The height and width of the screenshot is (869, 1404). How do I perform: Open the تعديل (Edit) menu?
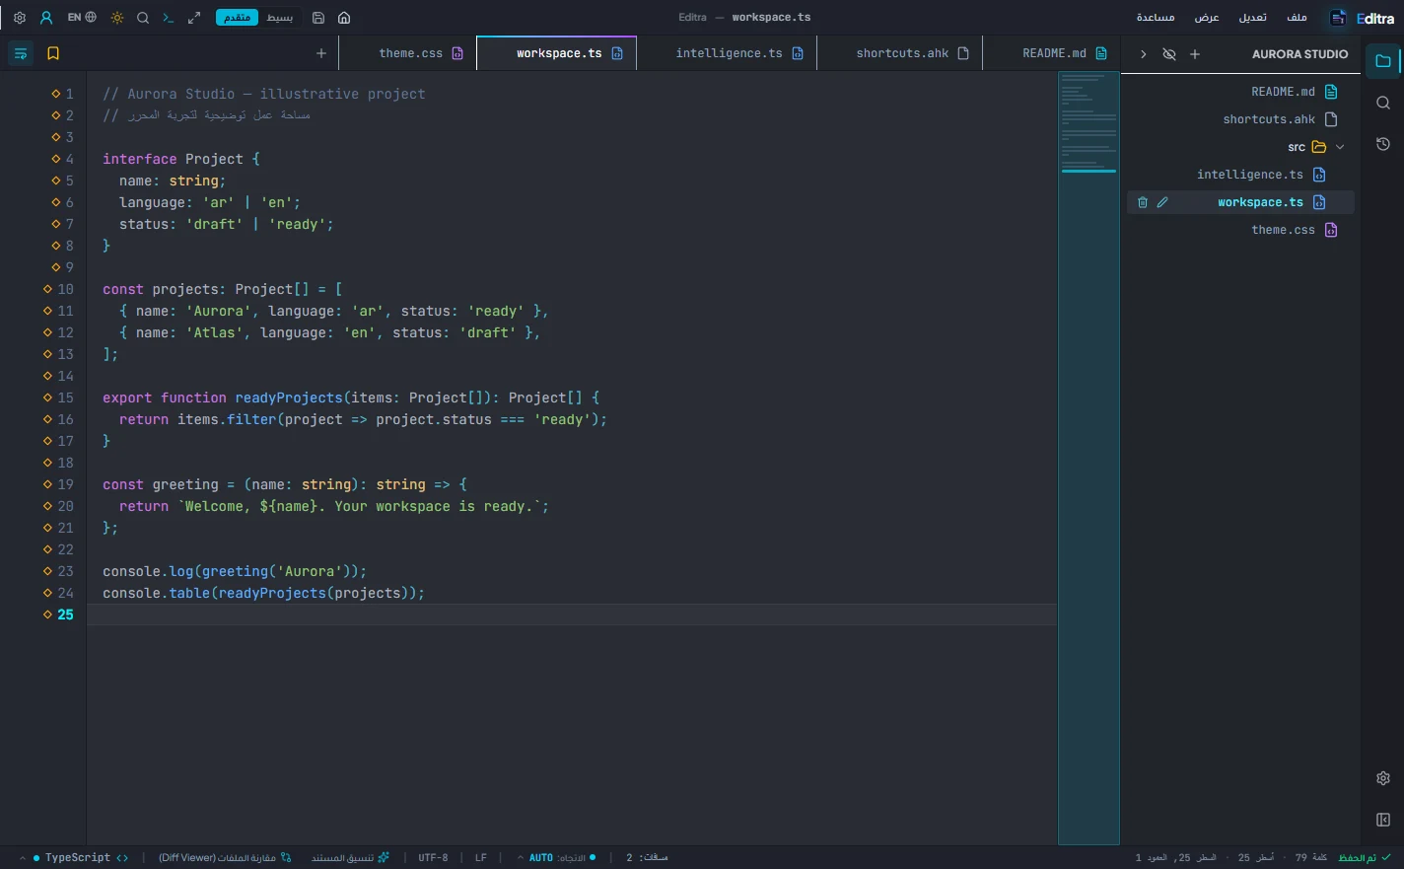(x=1253, y=18)
